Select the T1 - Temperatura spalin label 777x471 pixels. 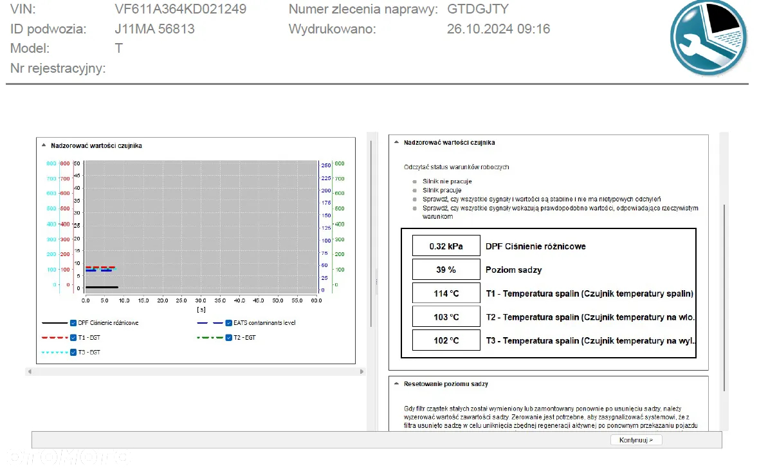(590, 293)
